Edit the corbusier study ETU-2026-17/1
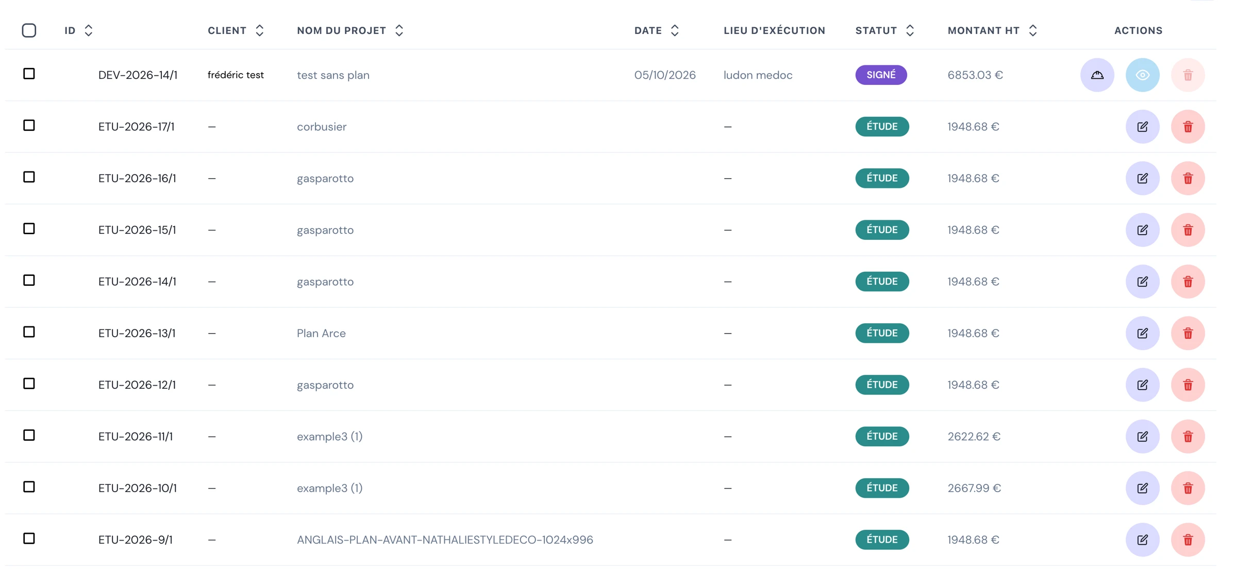 1142,127
